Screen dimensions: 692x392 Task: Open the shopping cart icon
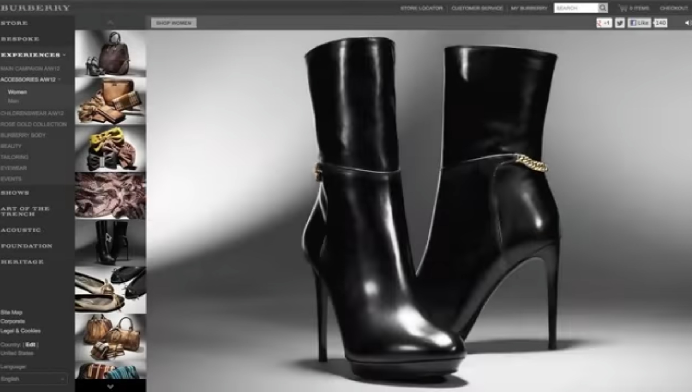click(x=623, y=8)
